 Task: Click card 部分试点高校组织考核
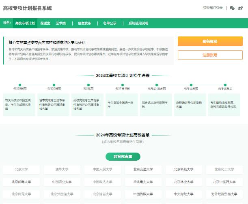click(x=156, y=105)
